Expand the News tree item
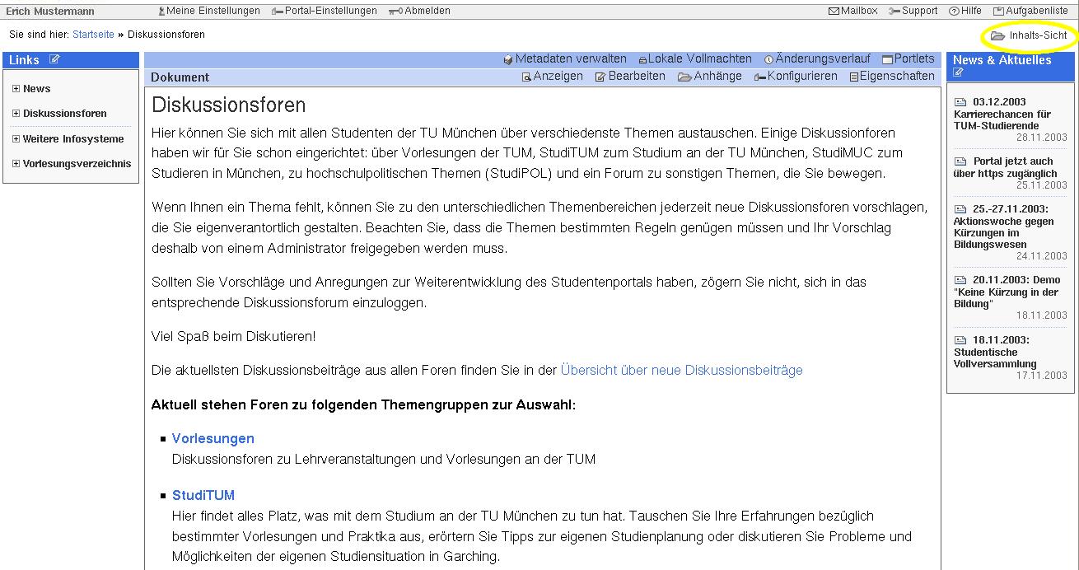This screenshot has height=570, width=1079. pyautogui.click(x=16, y=89)
